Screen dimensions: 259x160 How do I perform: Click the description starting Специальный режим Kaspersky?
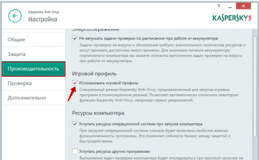(159, 95)
